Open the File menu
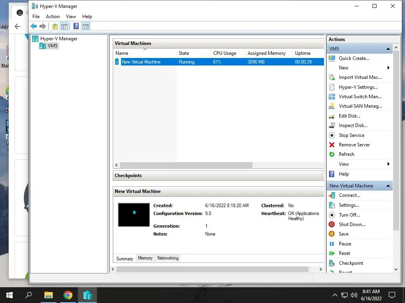This screenshot has width=405, height=303. pos(36,17)
